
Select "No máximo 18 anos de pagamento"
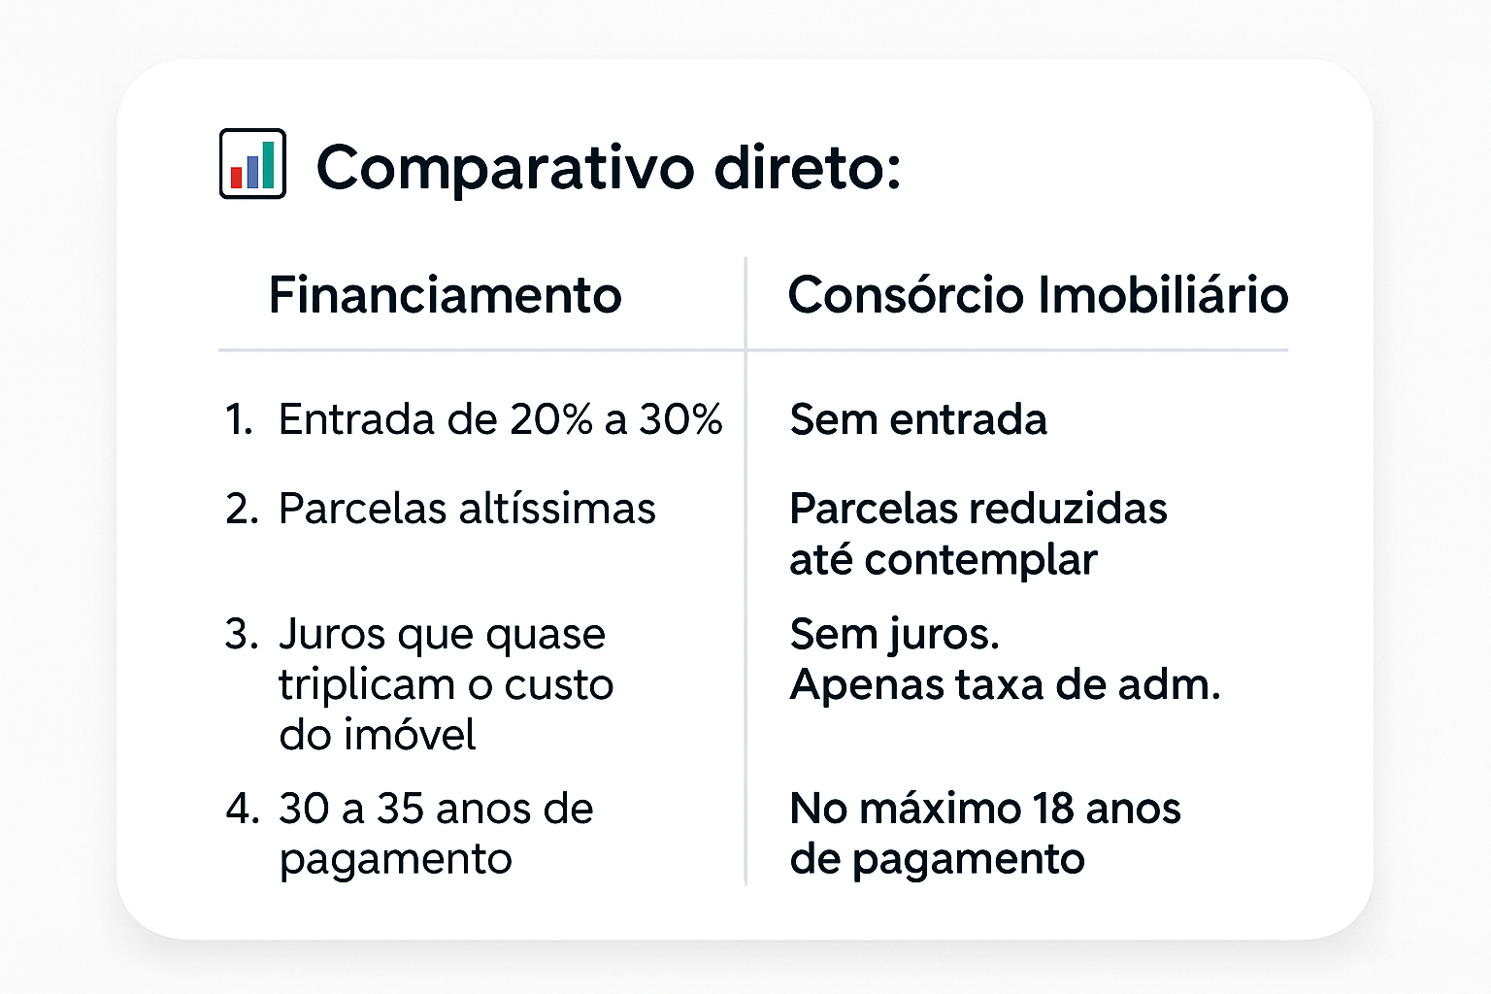pyautogui.click(x=984, y=834)
